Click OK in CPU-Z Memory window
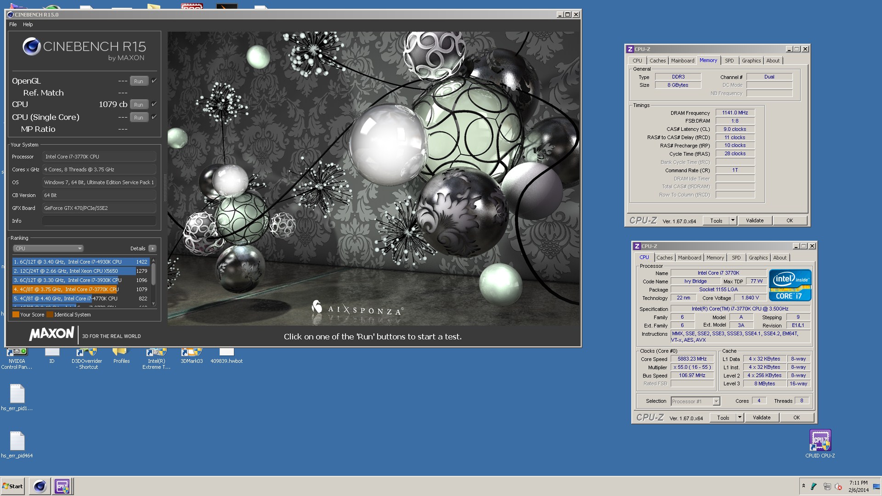Screen dimensions: 882x496 [x=790, y=220]
